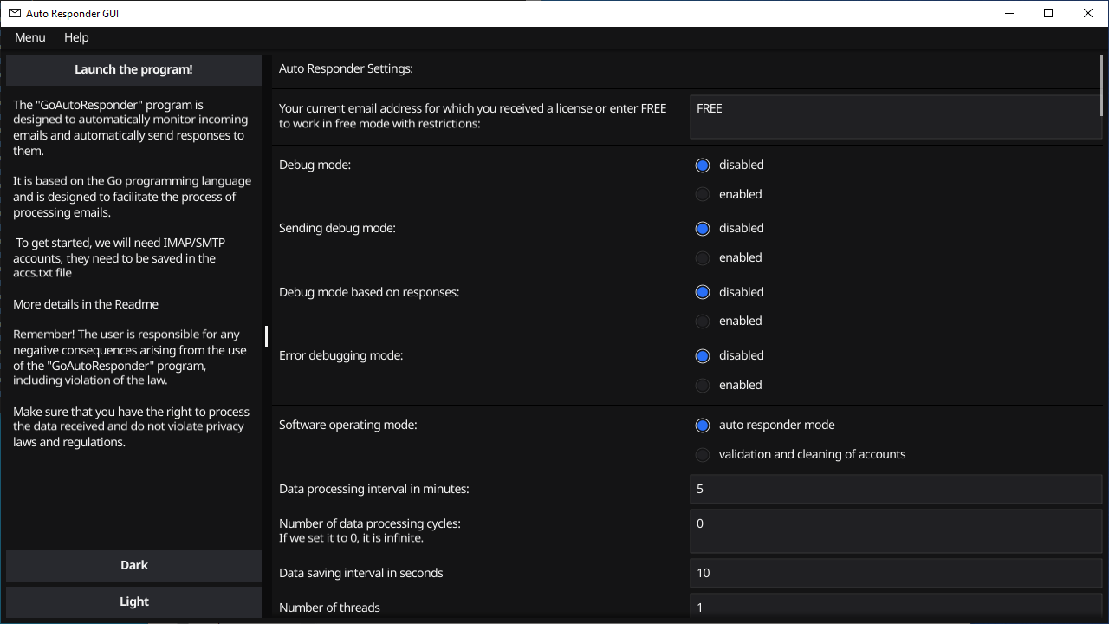Select enabled for Debug mode based on responses
The image size is (1109, 624).
pos(729,321)
